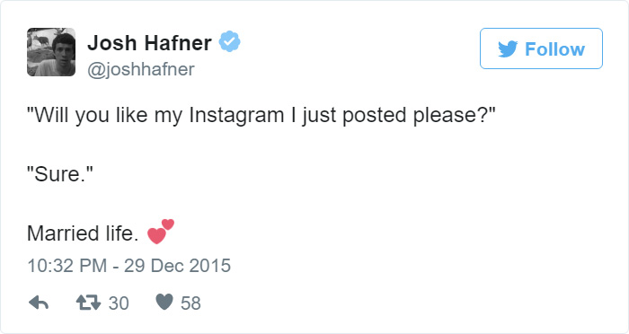629x334 pixels.
Task: Click the word "Instagram" in the tweet
Action: point(236,116)
